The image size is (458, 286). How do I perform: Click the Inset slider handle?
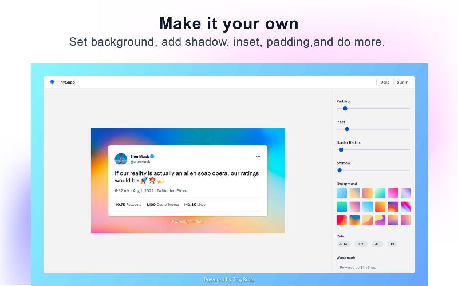tap(347, 129)
